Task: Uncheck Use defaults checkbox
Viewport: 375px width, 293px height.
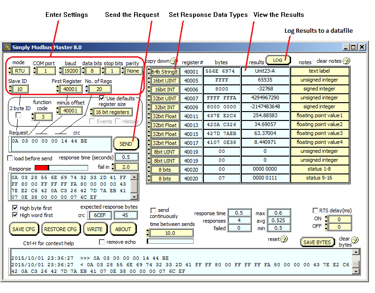Action: pos(102,98)
